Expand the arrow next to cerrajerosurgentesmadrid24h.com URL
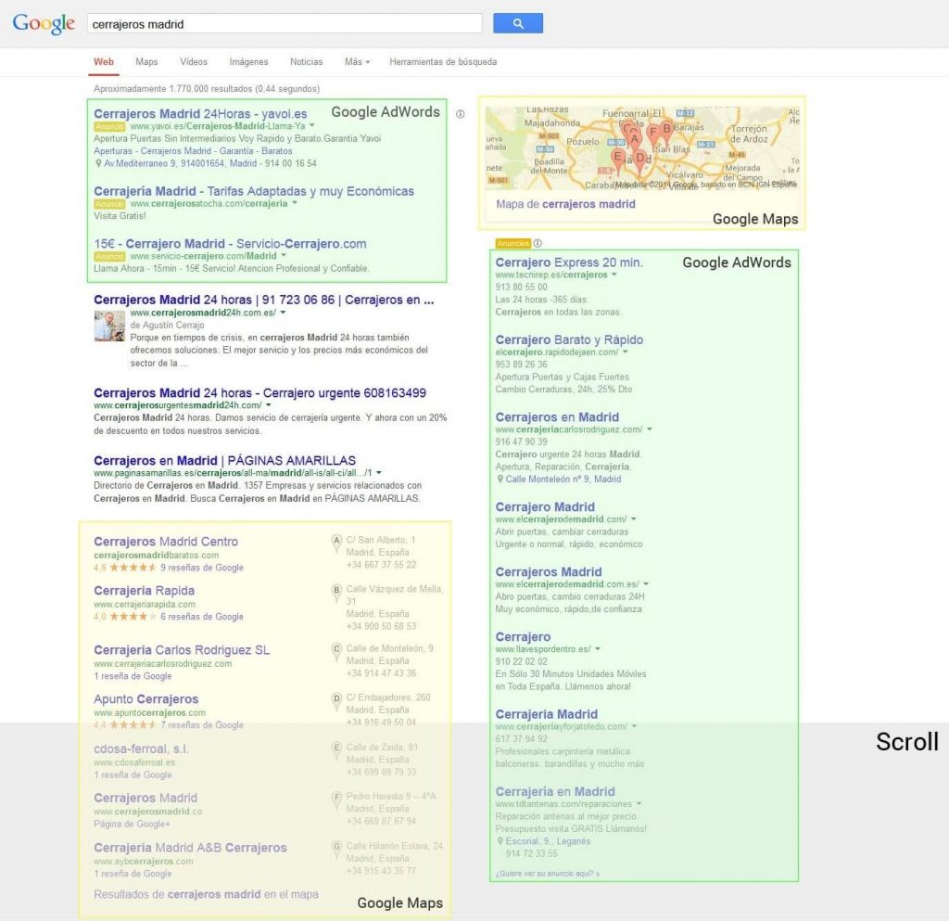The image size is (949, 921). (x=268, y=405)
